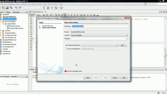Click the status bar notification icon

(158, 93)
